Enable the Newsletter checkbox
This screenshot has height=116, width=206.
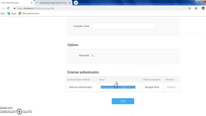92,55
